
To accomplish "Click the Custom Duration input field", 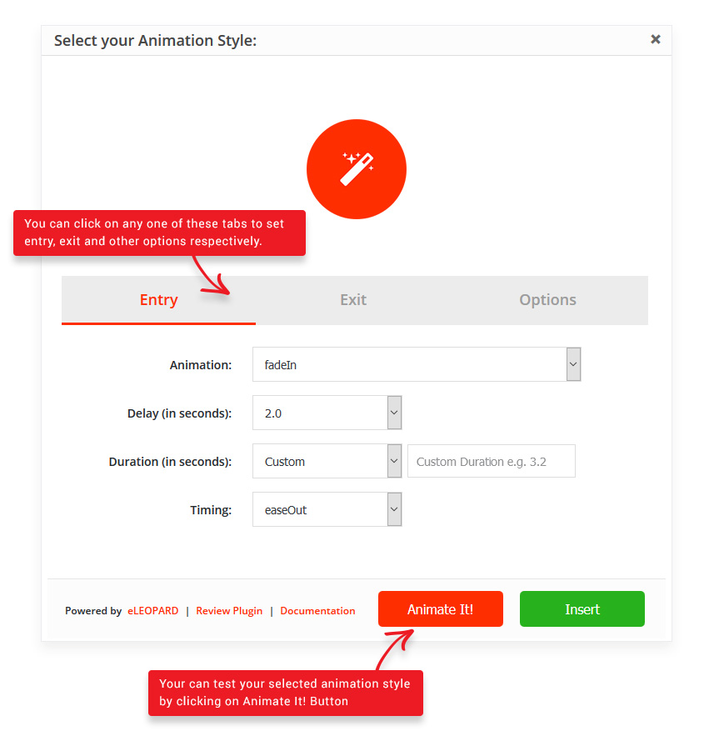I will [492, 461].
